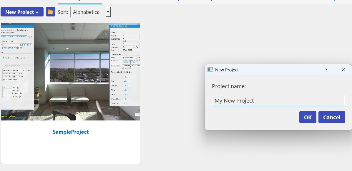Viewport: 352px width, 171px height.
Task: Open the SampleProject preview thumbnail
Action: click(x=71, y=72)
